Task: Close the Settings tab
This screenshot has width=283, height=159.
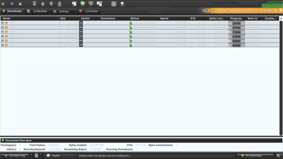Action: pyautogui.click(x=73, y=11)
